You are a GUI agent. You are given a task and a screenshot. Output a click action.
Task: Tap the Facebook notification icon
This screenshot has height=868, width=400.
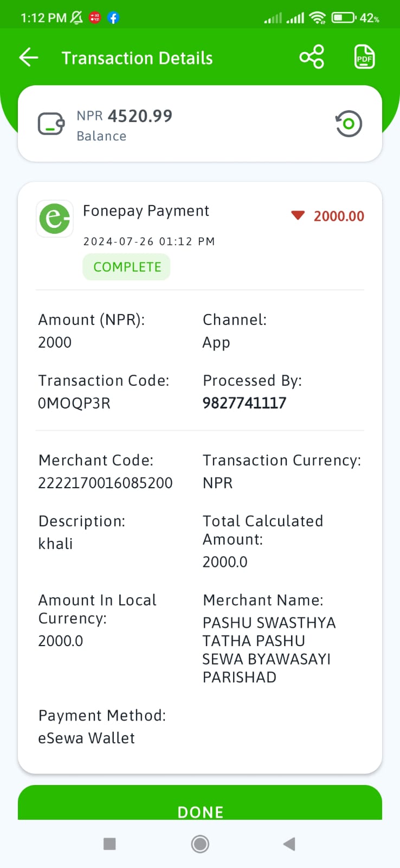(113, 18)
